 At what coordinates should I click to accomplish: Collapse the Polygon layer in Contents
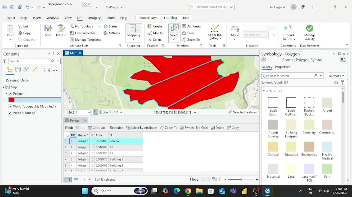tap(6, 94)
